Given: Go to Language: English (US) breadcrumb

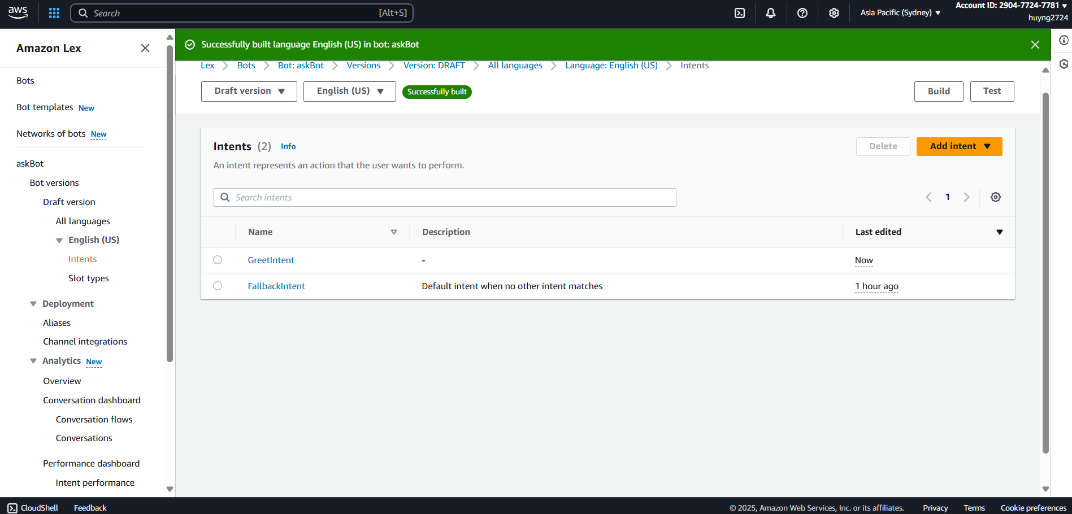Looking at the screenshot, I should (611, 66).
